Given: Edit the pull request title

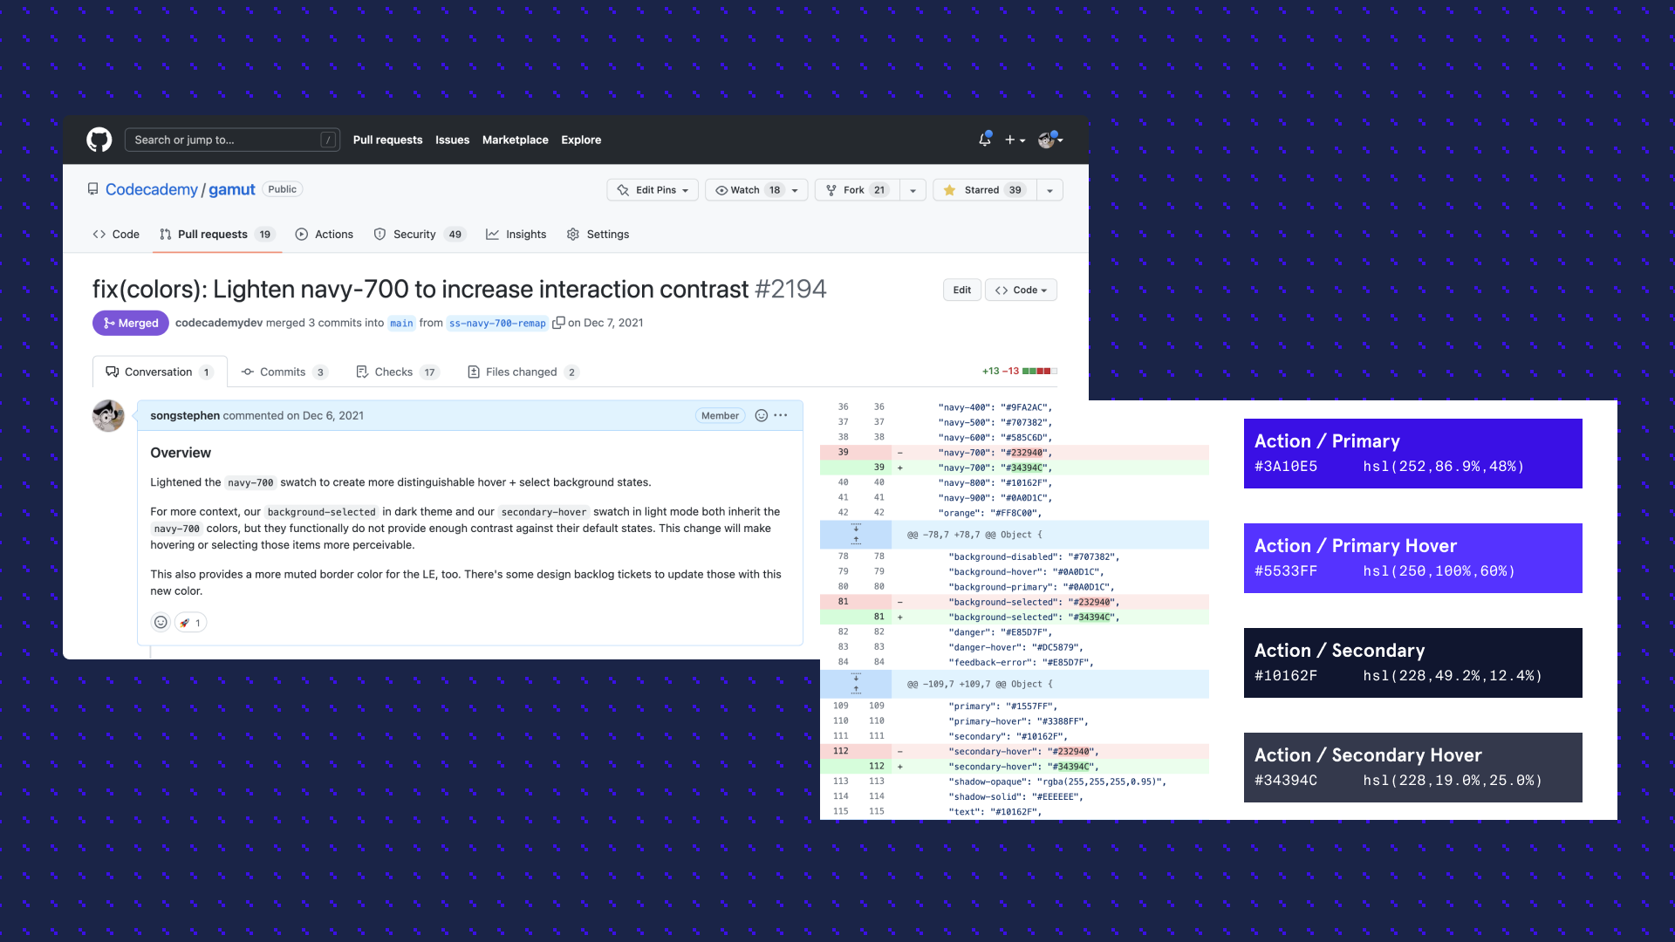Looking at the screenshot, I should pyautogui.click(x=961, y=290).
